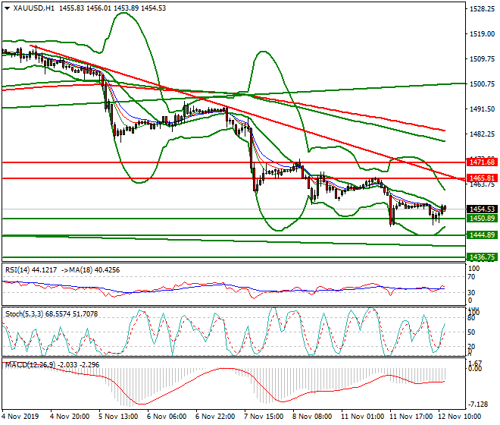Screen dimensions: 500x425
Task: Click the 11 Nov 01:00 time axis label
Action: click(363, 417)
